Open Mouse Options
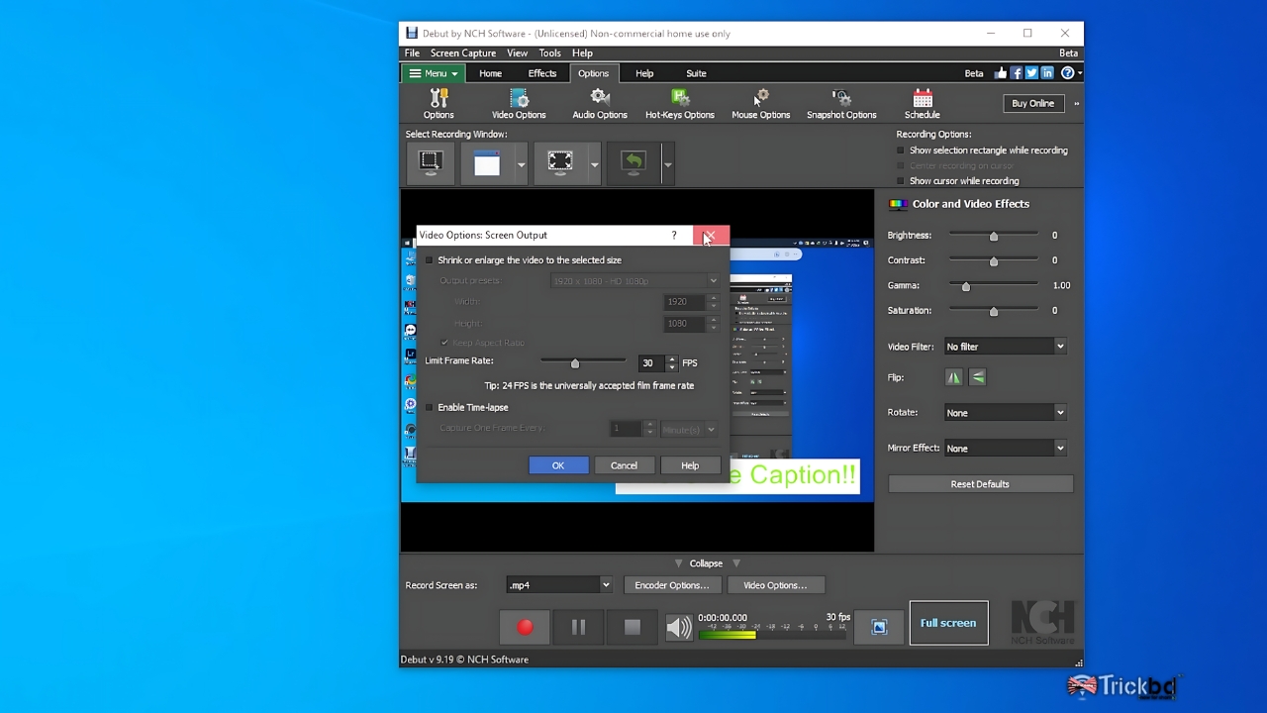Screen dimensions: 1267x713 (760, 104)
